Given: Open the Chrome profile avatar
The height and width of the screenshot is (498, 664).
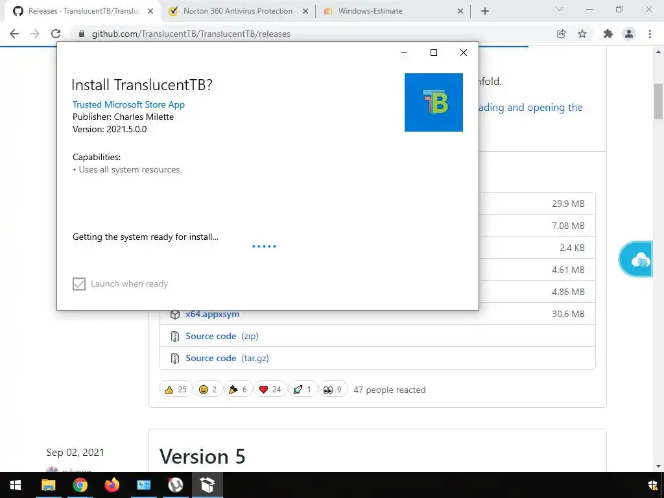Looking at the screenshot, I should point(629,34).
